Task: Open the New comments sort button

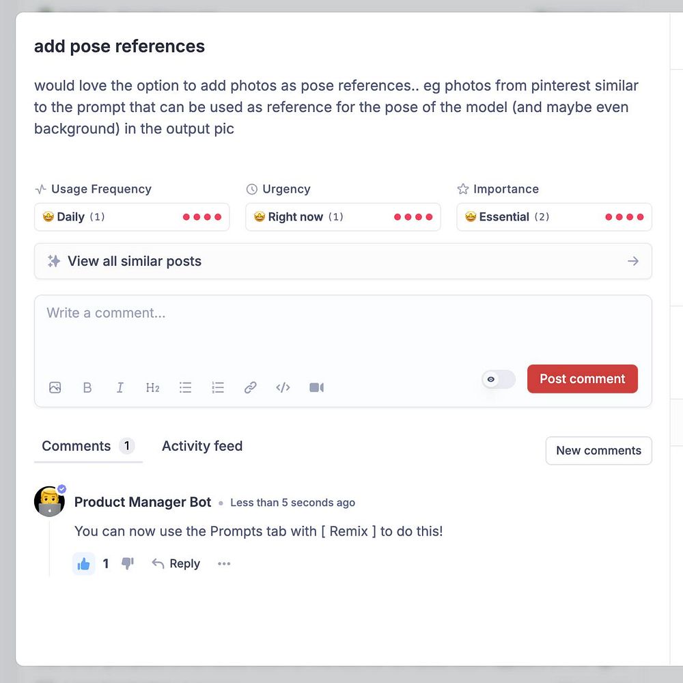Action: tap(598, 451)
